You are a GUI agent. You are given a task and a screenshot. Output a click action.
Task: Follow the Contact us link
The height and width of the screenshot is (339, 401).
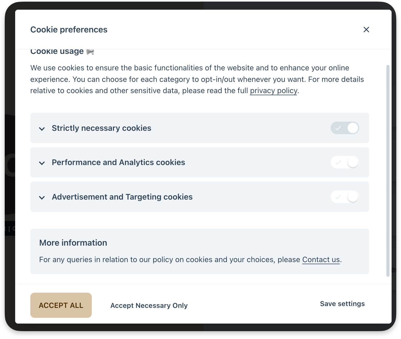point(321,260)
